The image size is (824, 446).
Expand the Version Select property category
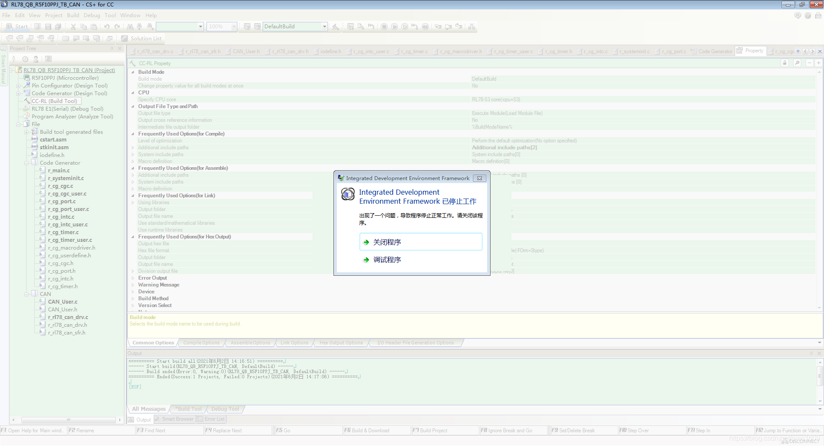(133, 305)
